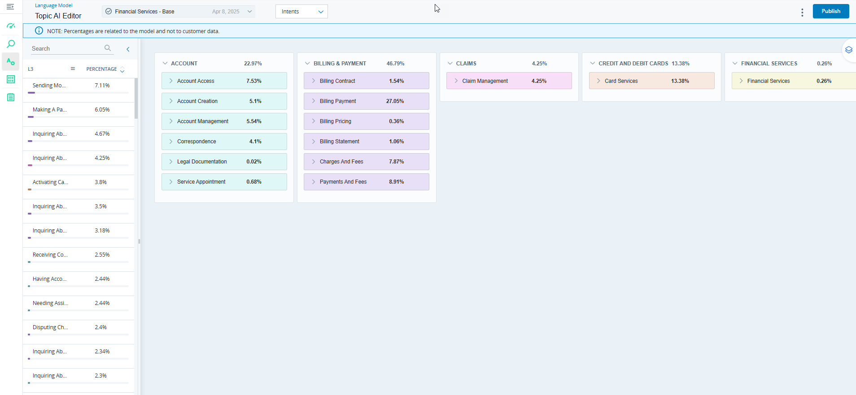Open the layers icon on right edge

pos(848,50)
